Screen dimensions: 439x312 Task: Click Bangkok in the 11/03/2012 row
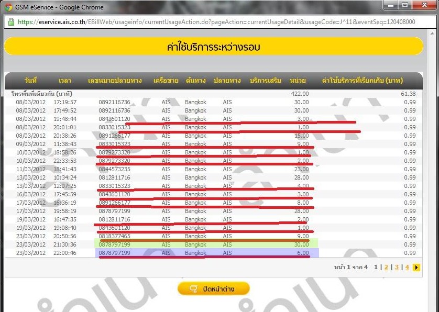coord(195,169)
